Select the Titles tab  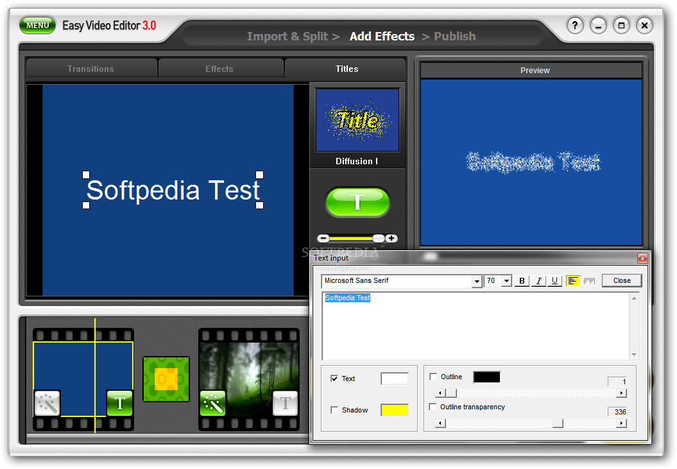coord(347,69)
